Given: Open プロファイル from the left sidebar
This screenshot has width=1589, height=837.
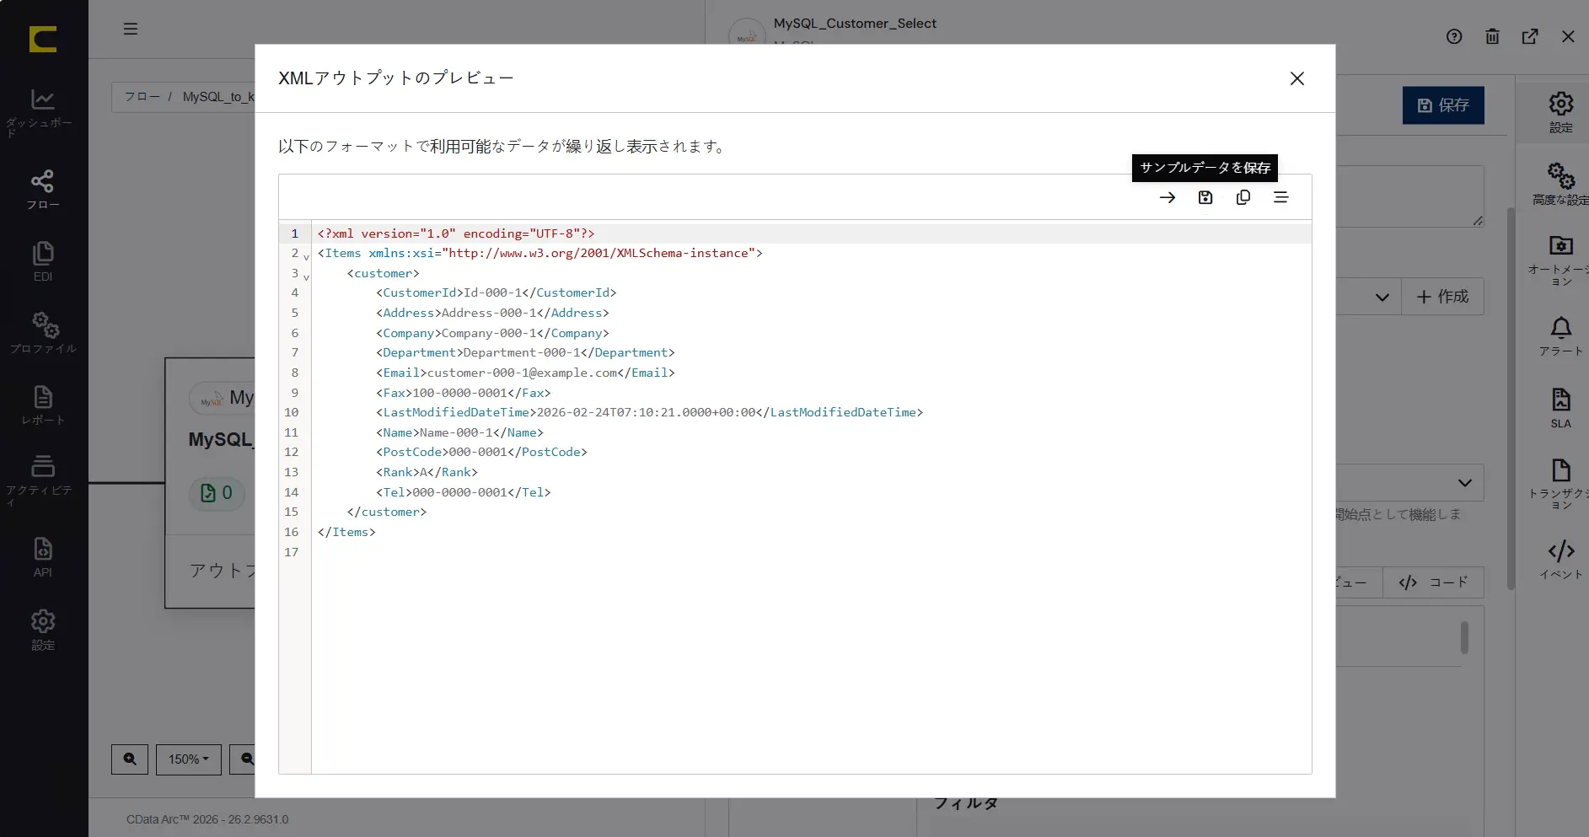Looking at the screenshot, I should [x=43, y=333].
